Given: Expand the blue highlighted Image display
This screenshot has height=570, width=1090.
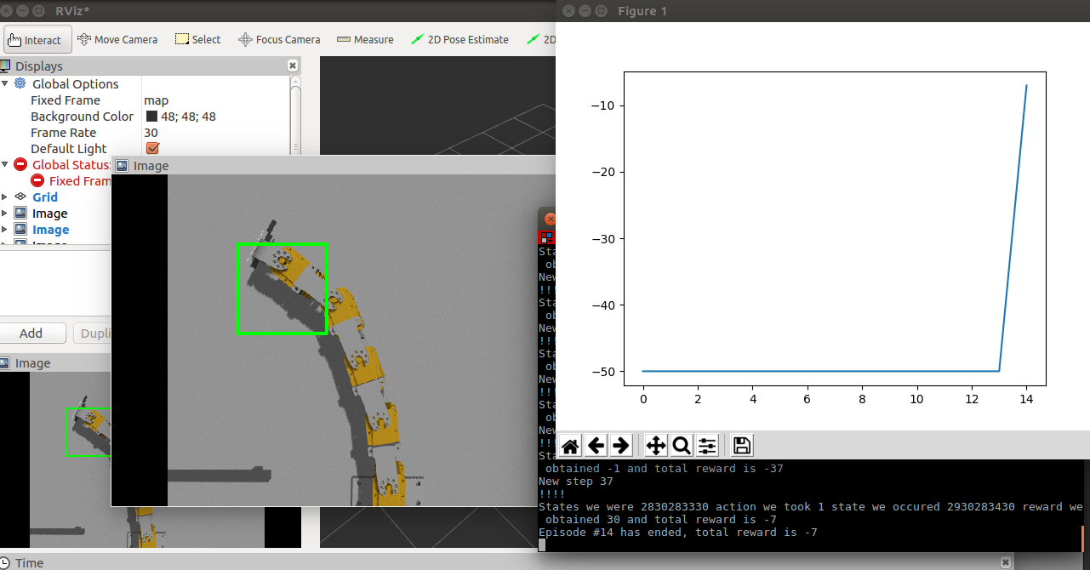Looking at the screenshot, I should (x=5, y=229).
